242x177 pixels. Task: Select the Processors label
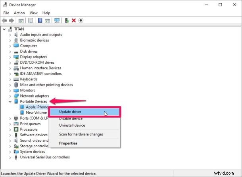point(29,129)
